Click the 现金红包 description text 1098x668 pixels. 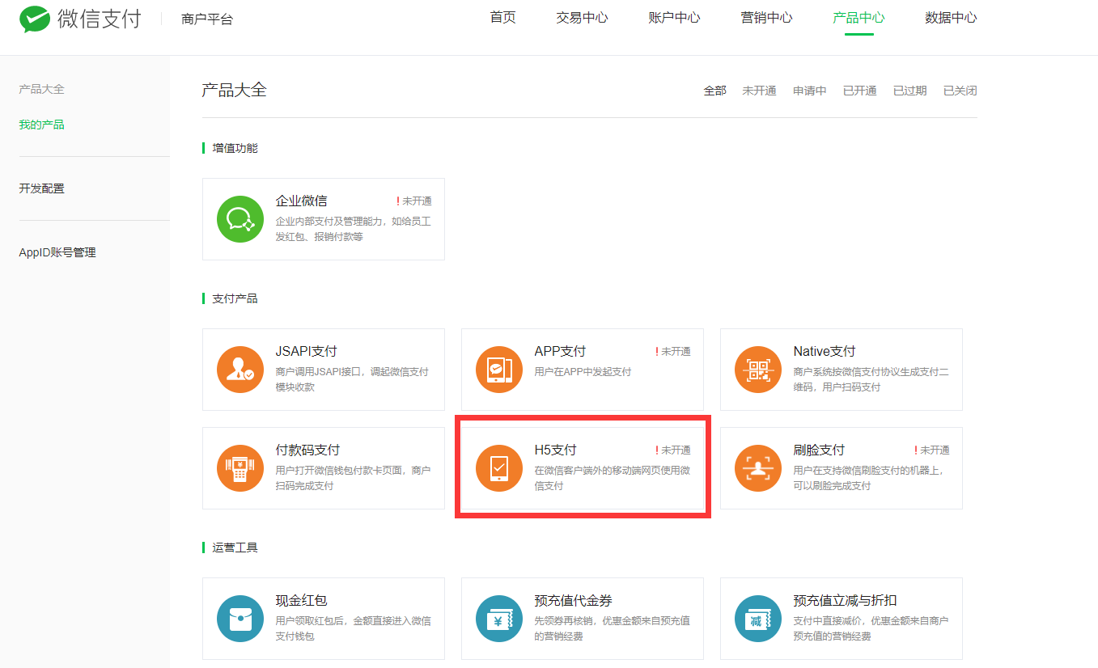[354, 628]
